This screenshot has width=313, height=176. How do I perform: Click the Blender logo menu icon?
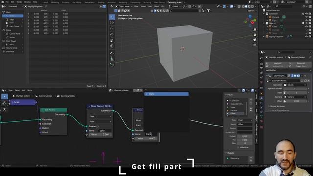(x=2, y=2)
